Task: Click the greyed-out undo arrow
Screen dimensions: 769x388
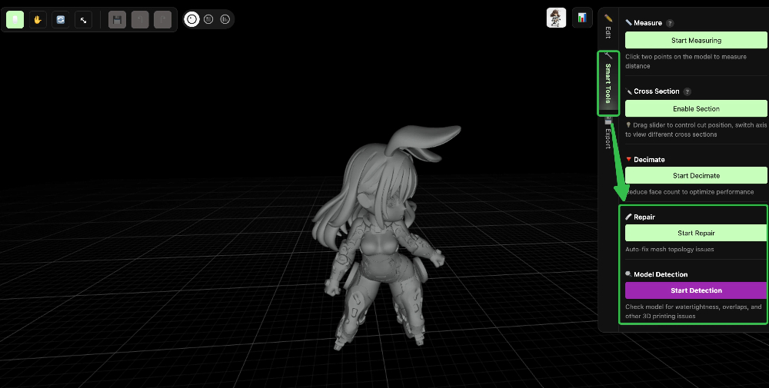Action: [140, 20]
